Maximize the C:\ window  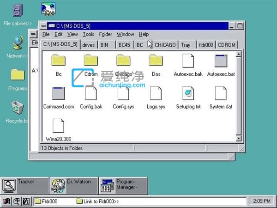point(240,26)
